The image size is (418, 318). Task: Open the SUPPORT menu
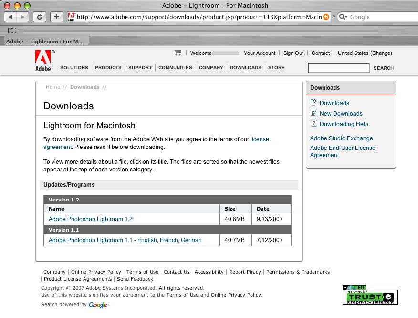140,67
